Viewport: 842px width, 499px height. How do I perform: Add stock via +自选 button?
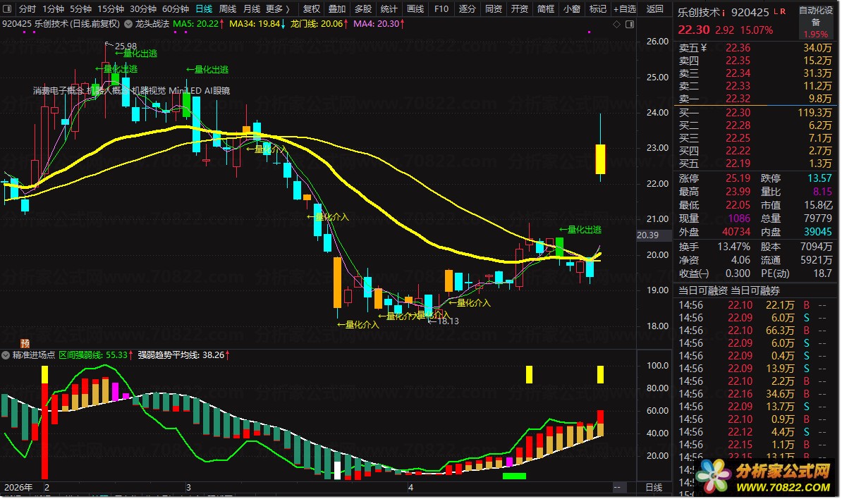pos(625,8)
